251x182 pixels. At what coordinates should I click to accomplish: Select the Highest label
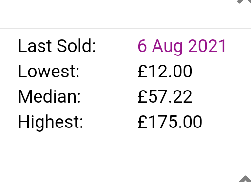coord(51,123)
